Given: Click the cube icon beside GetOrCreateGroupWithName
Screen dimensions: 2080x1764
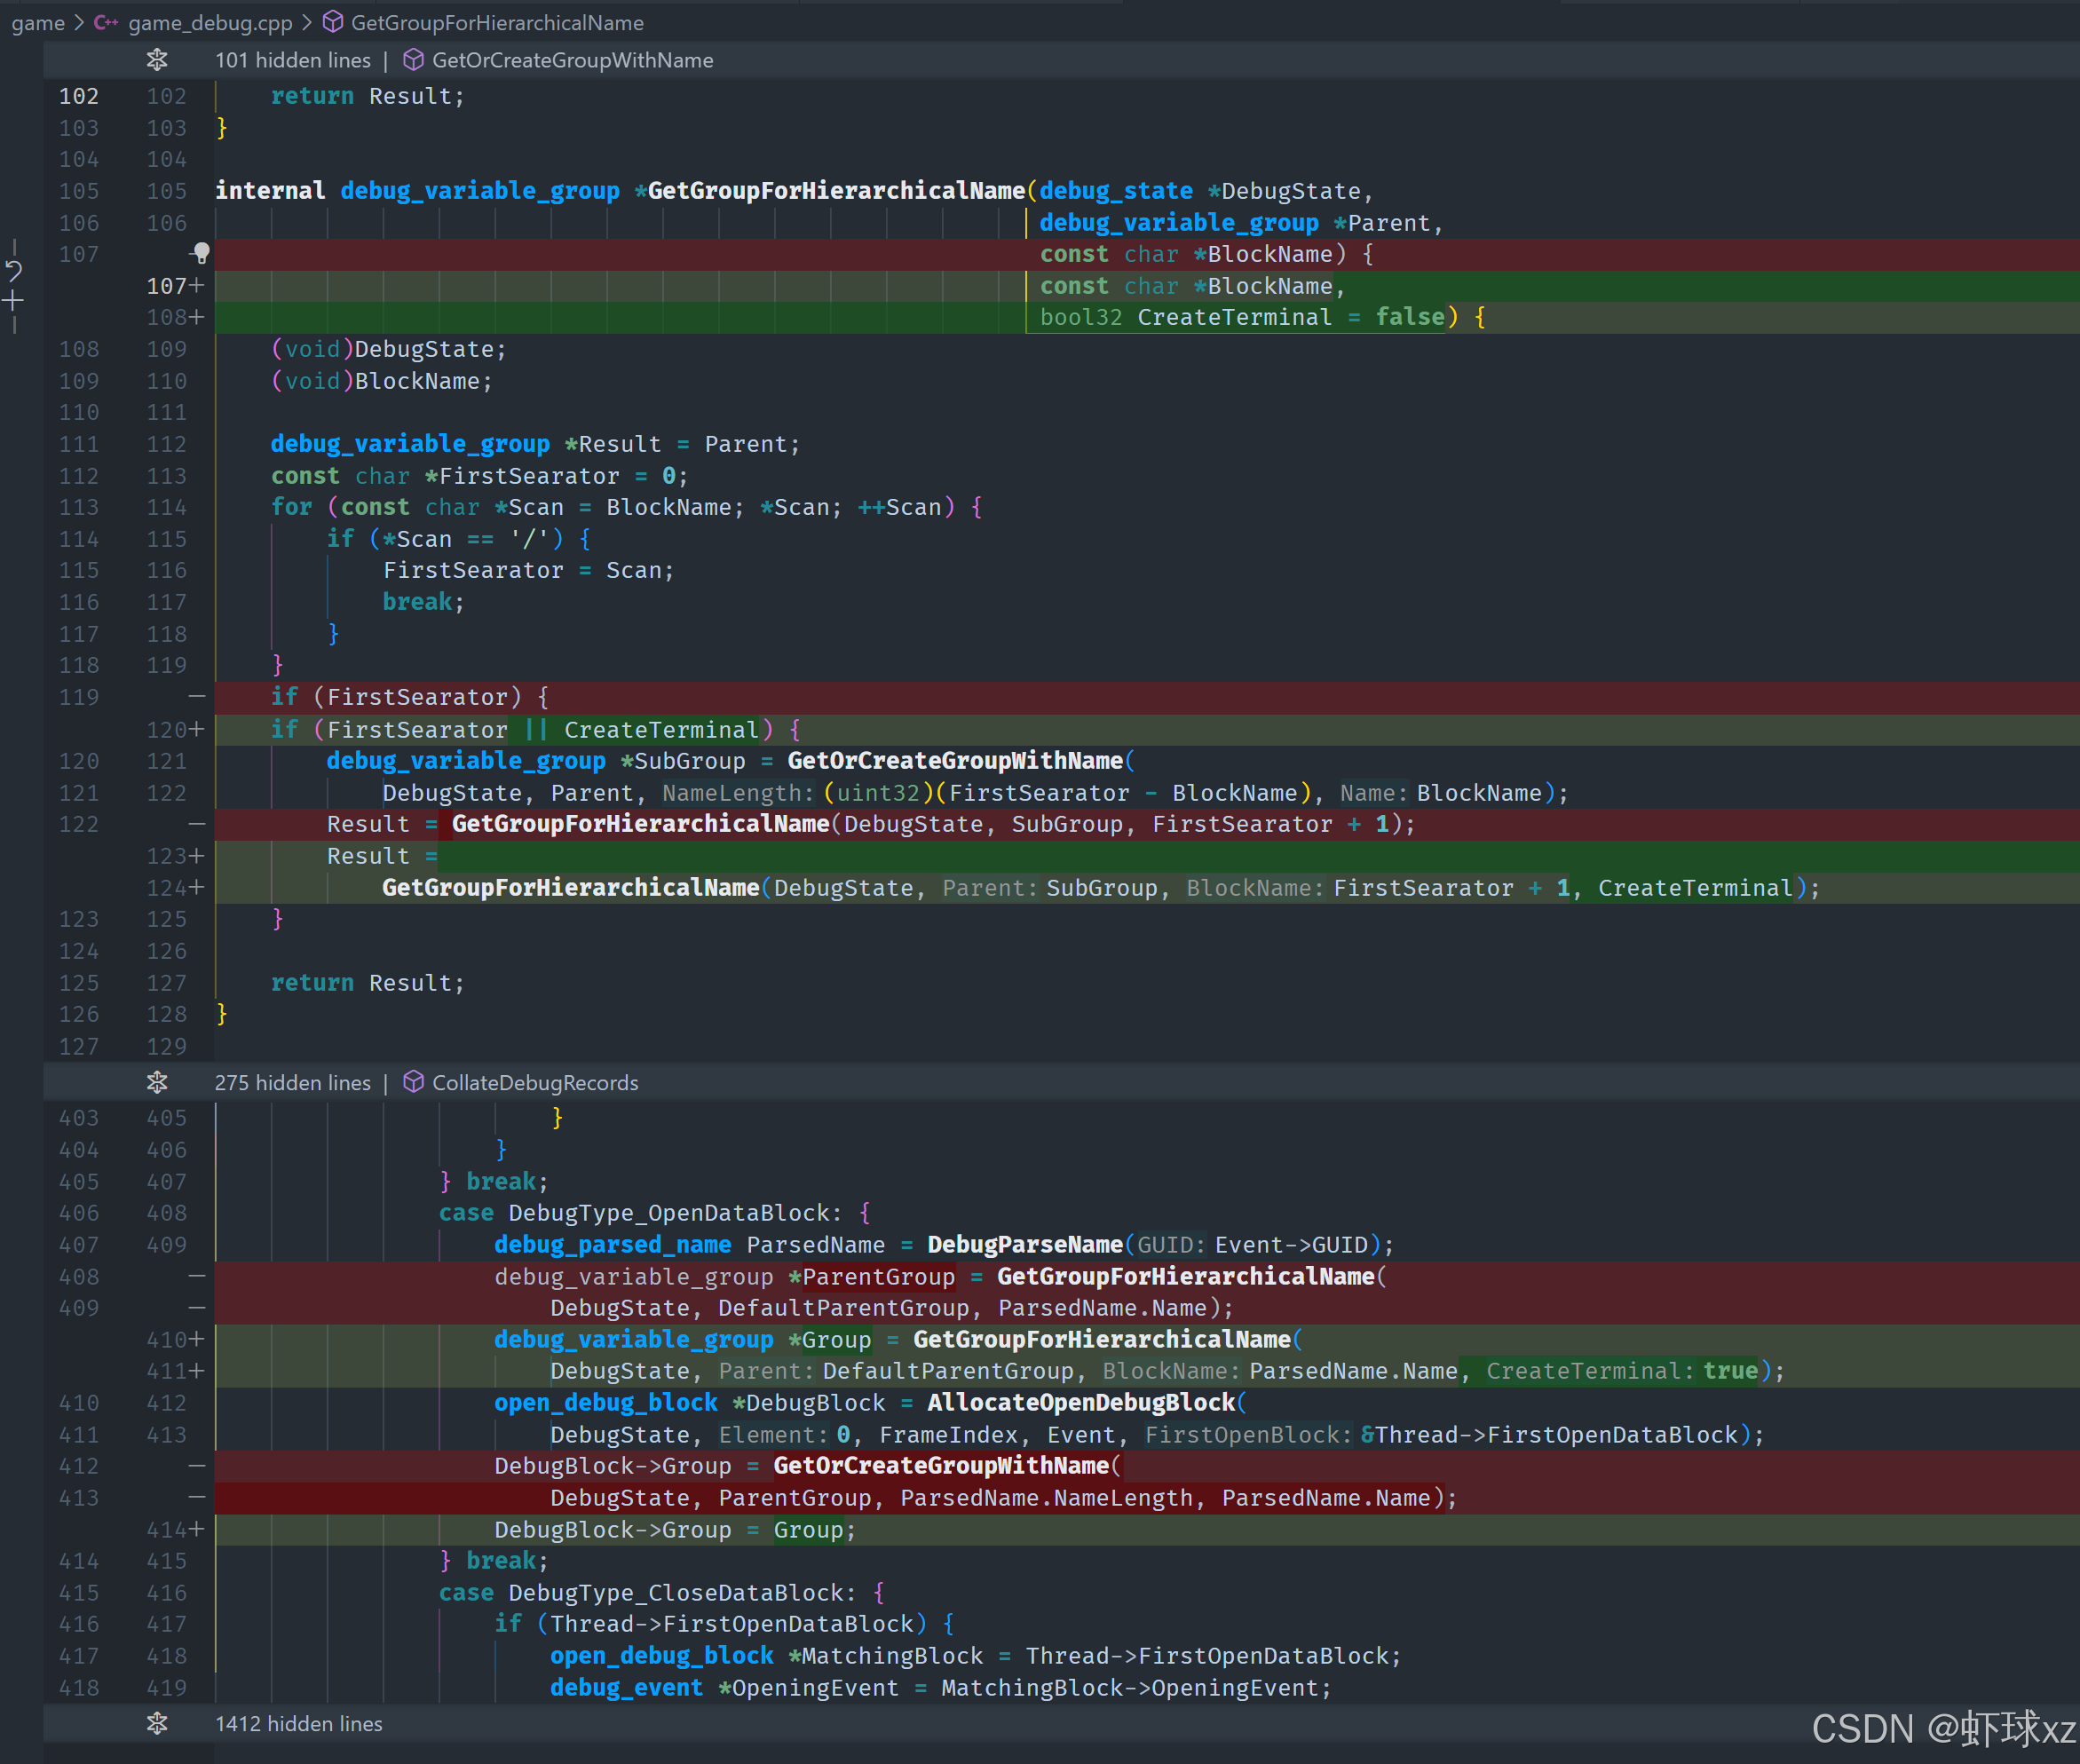Looking at the screenshot, I should click(x=413, y=60).
